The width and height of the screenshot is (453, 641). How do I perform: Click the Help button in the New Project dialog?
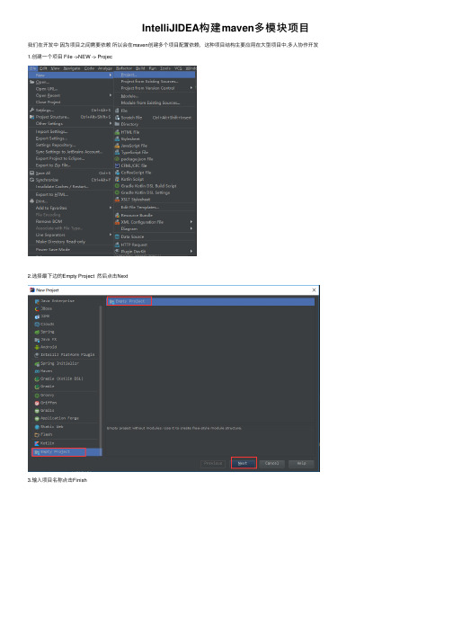[x=301, y=464]
